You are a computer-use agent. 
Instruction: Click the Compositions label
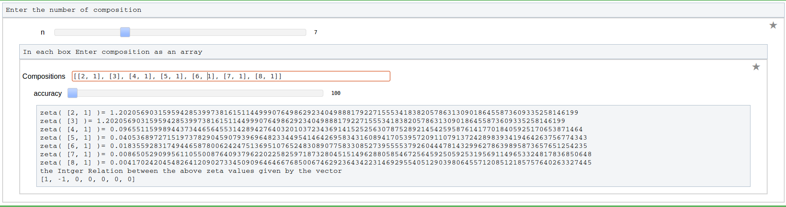click(x=44, y=76)
